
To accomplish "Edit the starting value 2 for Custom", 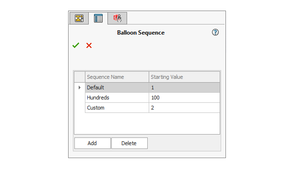I will (184, 108).
